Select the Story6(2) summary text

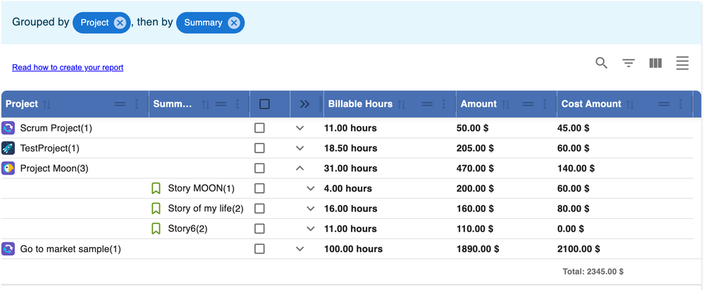click(187, 229)
